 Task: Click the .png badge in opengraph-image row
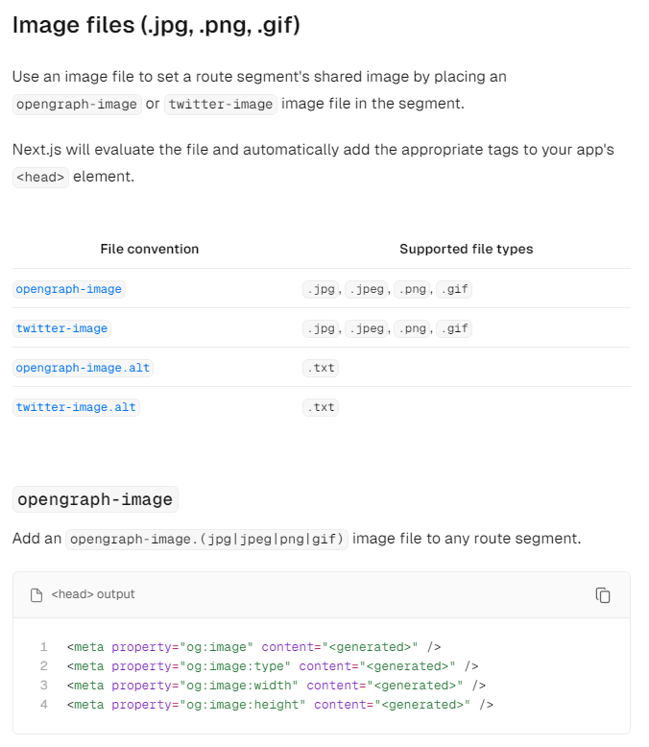412,289
